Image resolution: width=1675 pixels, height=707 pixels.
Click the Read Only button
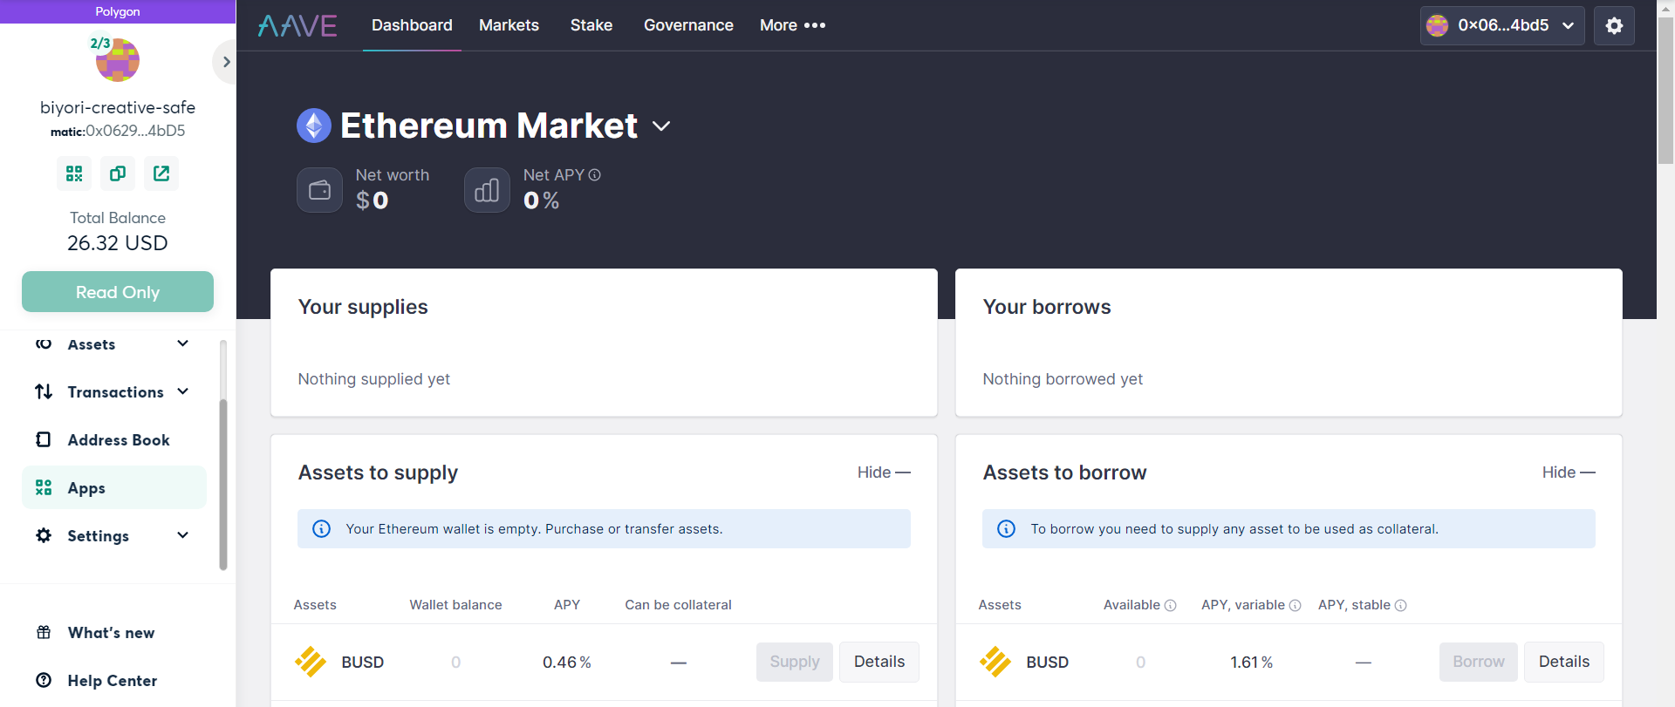point(118,291)
